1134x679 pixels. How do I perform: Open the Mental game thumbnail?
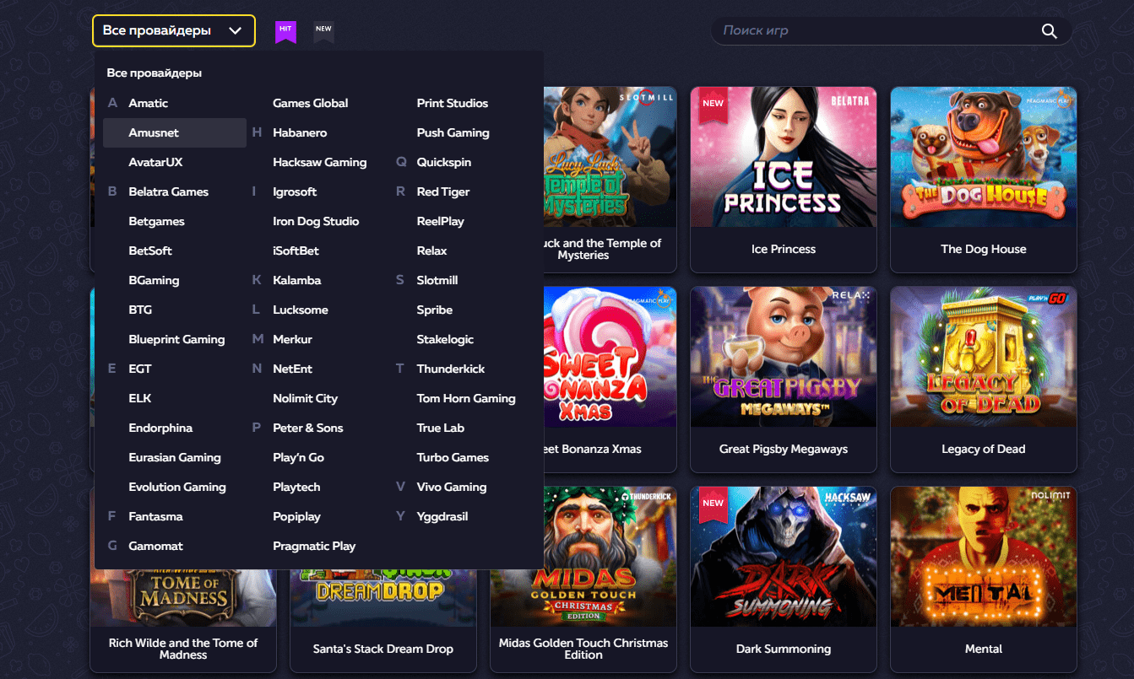pyautogui.click(x=984, y=557)
